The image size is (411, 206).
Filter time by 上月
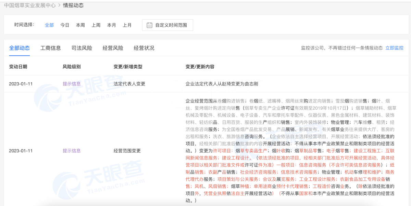coord(127,25)
